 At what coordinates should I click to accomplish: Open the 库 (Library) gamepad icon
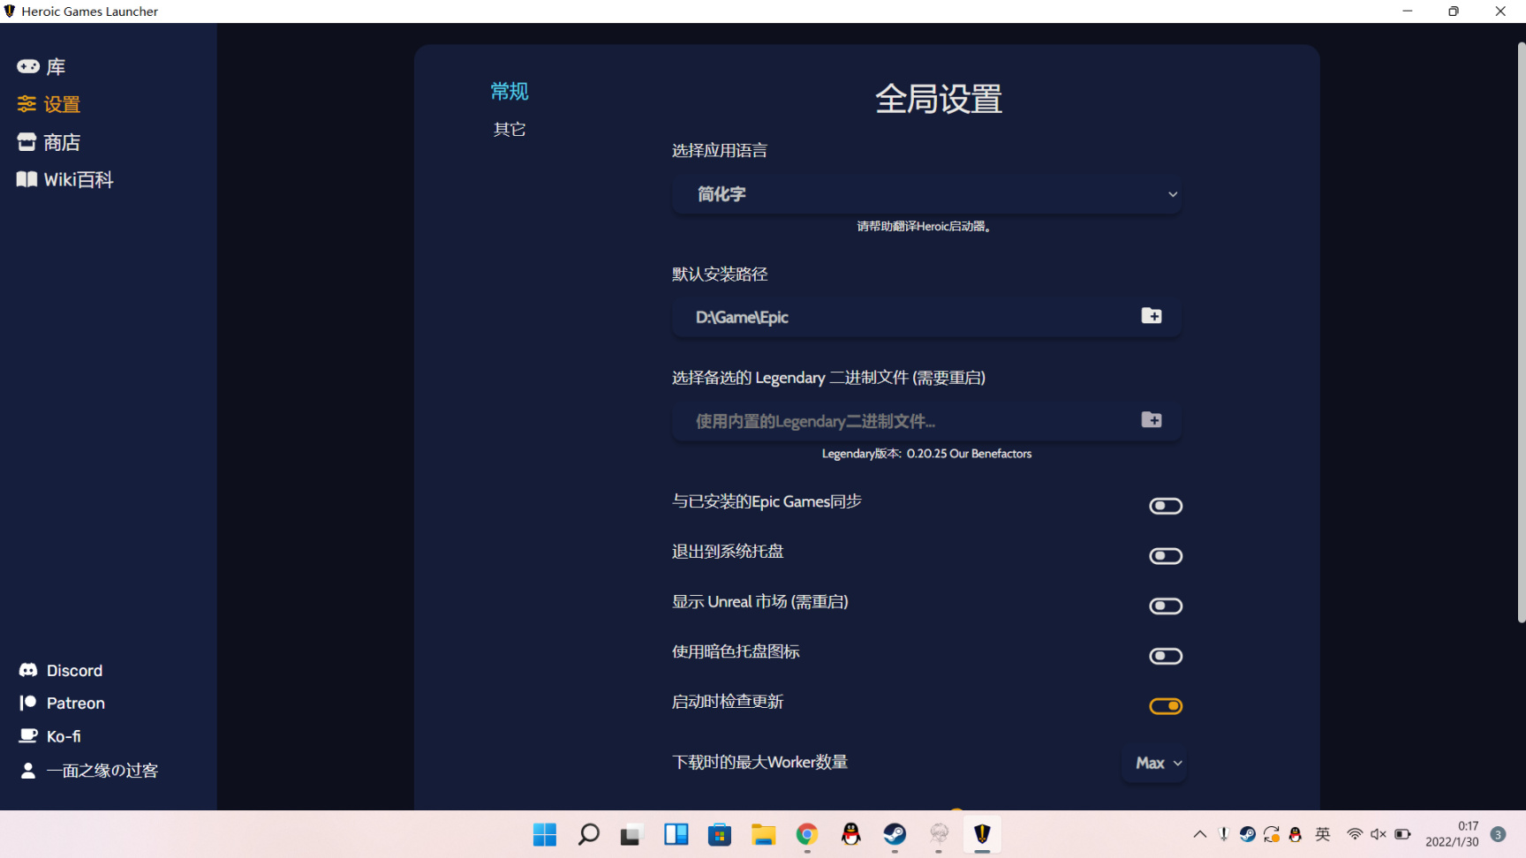[x=27, y=66]
